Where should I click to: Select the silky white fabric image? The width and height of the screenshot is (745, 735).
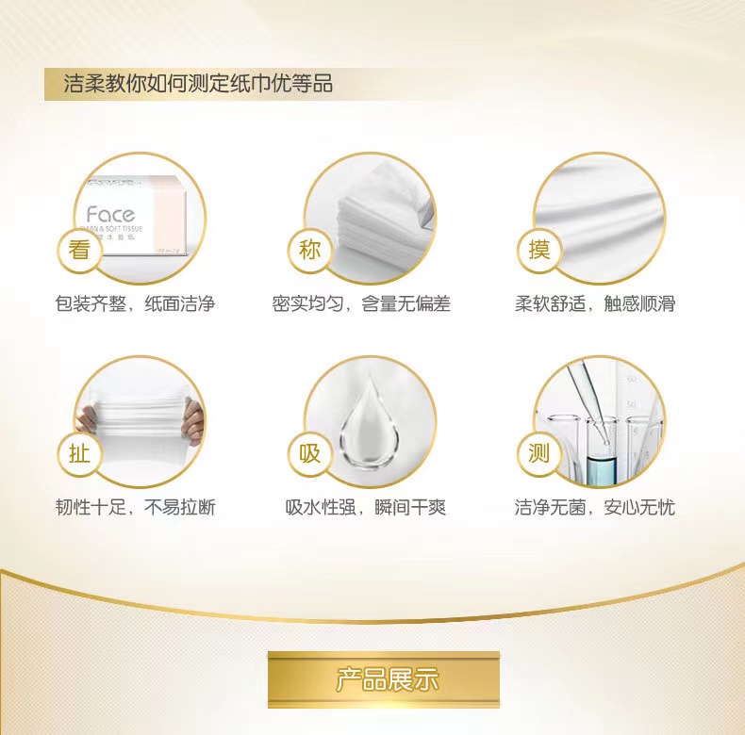(600, 218)
